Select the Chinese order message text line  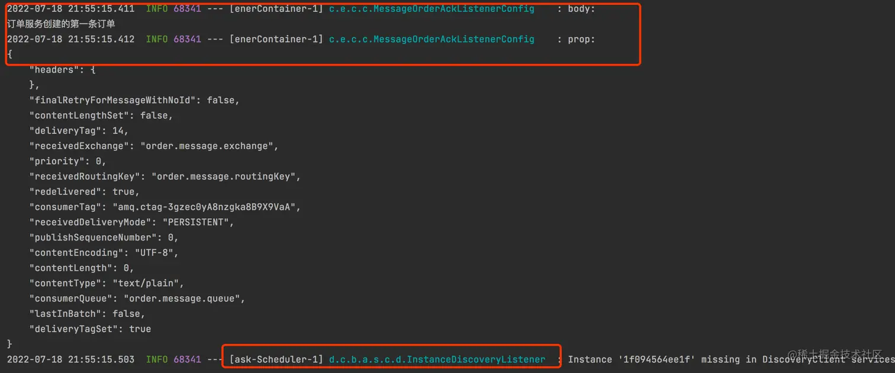pos(60,24)
